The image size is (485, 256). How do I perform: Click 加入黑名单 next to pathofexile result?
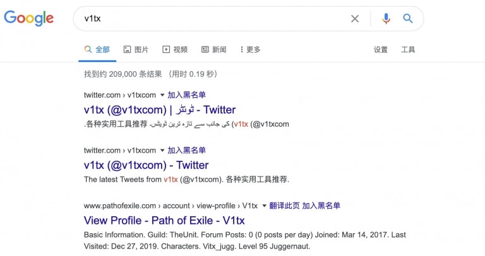[321, 206]
